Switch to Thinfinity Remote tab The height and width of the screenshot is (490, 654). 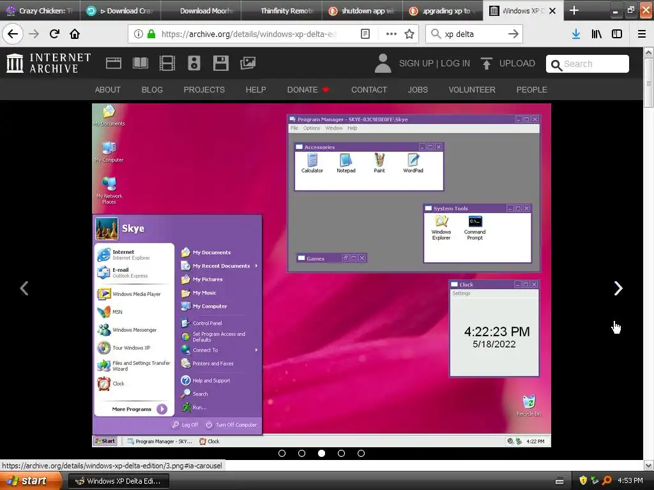pyautogui.click(x=282, y=10)
